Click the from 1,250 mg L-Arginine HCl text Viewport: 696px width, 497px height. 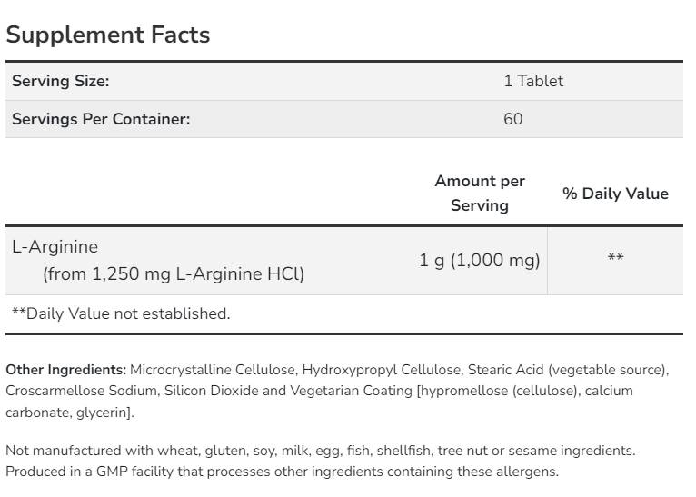tap(174, 273)
